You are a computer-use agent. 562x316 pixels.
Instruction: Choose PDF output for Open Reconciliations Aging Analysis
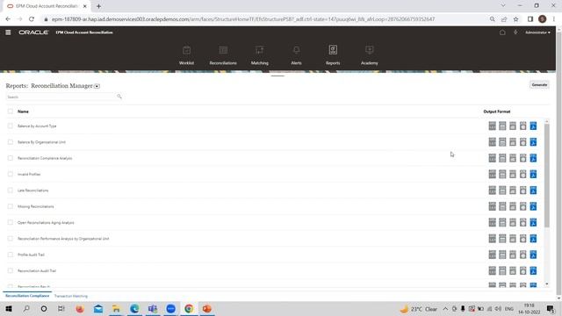pos(533,222)
